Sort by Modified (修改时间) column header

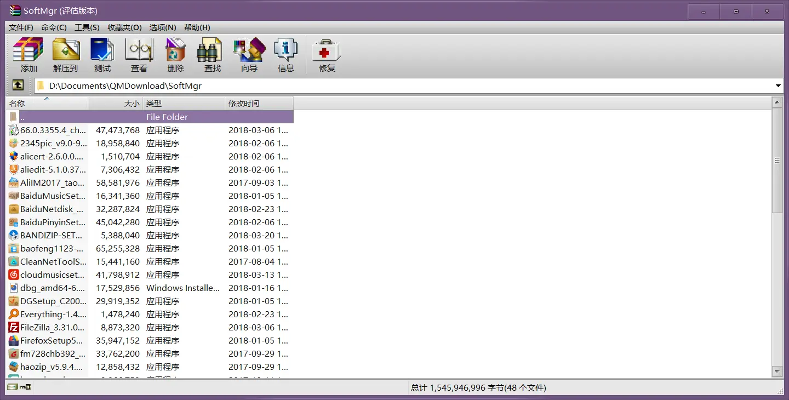click(259, 103)
